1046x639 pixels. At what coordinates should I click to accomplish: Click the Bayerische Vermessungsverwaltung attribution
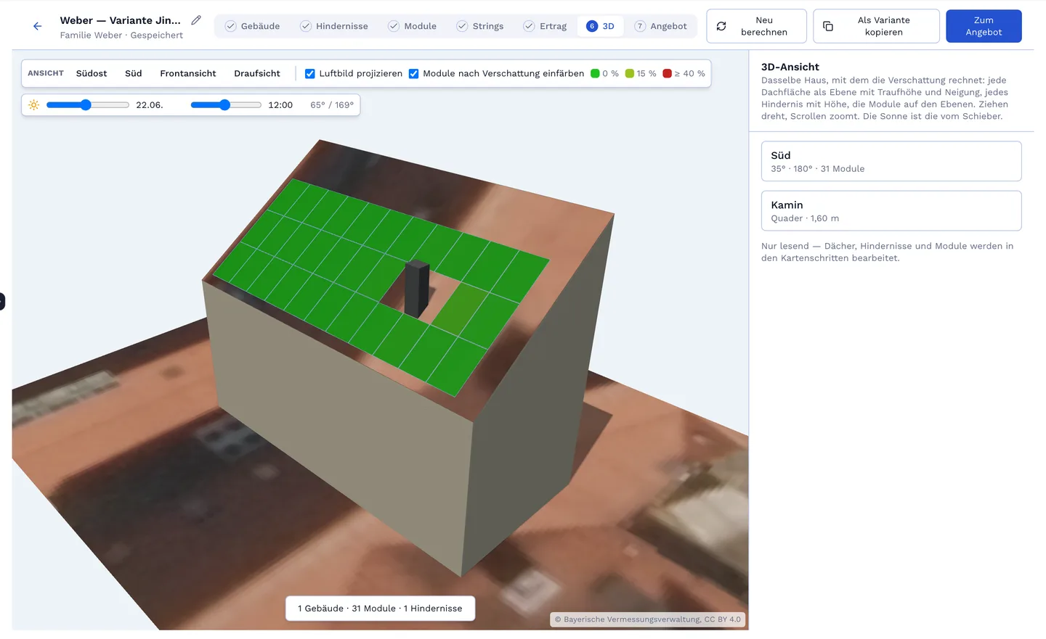(648, 619)
